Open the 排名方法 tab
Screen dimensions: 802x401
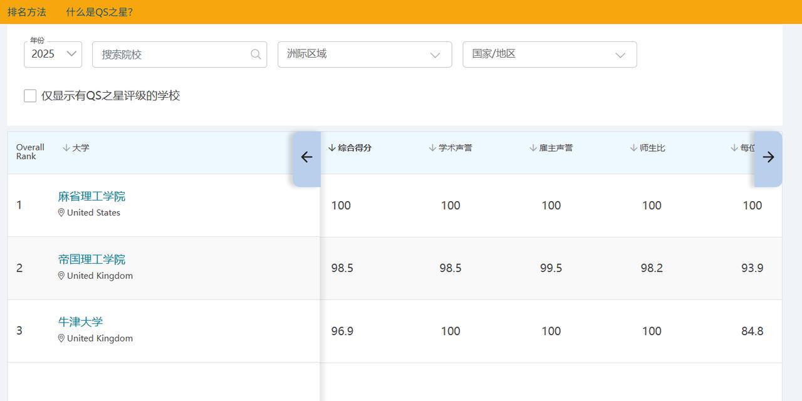click(27, 12)
